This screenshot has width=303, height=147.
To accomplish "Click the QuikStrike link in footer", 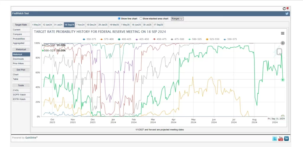I will pos(32,138).
